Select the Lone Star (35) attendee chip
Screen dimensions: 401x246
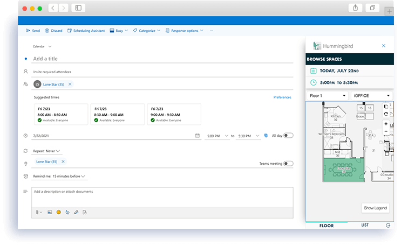pos(53,84)
